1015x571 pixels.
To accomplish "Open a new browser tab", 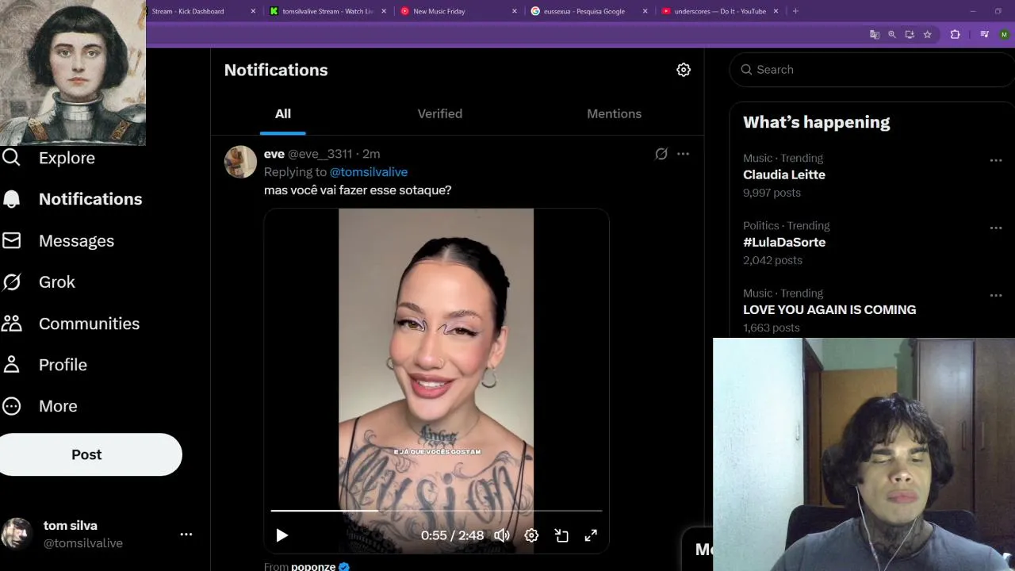I will 795,11.
